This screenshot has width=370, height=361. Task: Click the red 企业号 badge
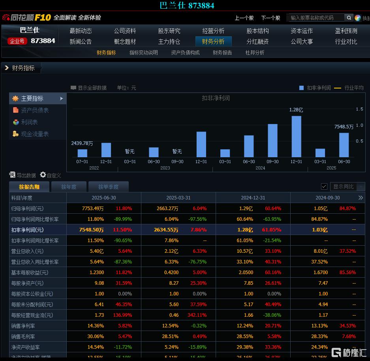coord(17,41)
